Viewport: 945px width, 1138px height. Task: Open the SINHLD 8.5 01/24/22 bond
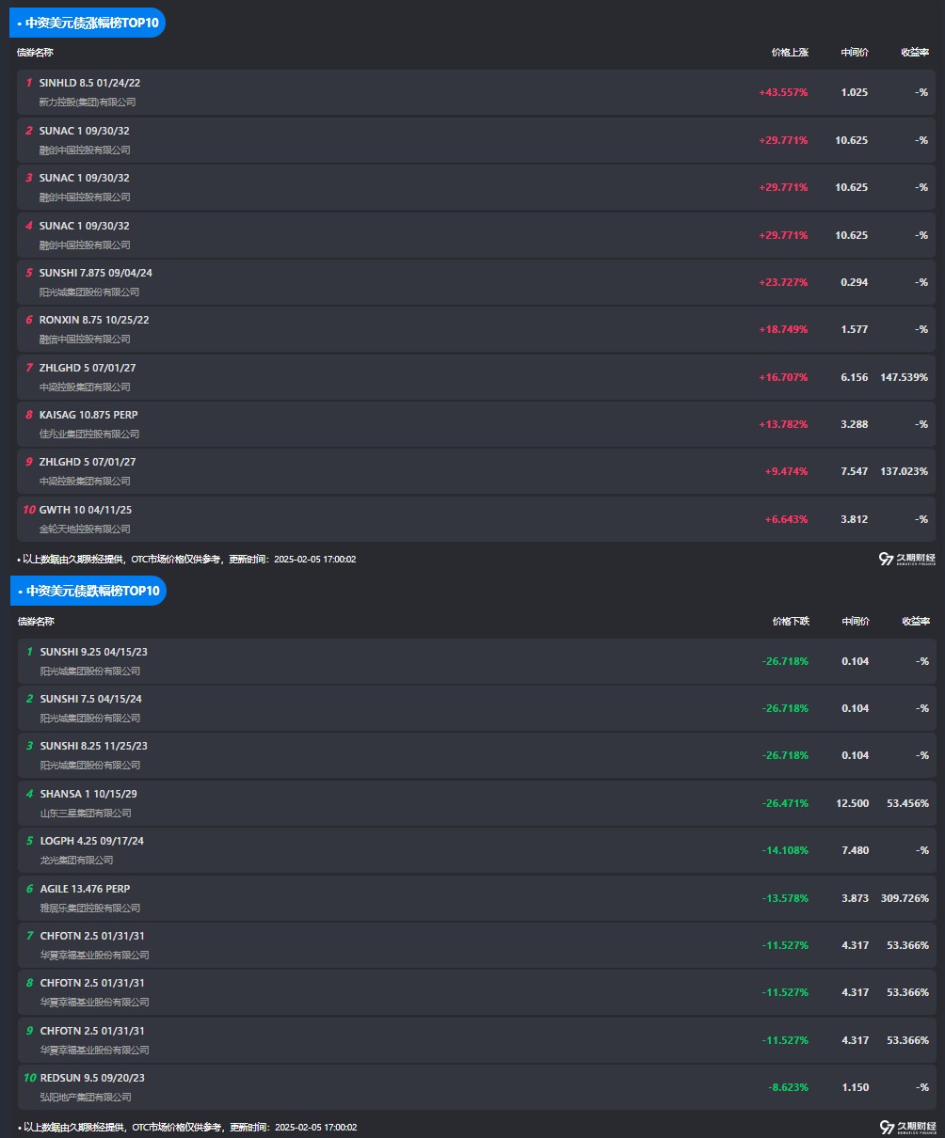tap(89, 83)
